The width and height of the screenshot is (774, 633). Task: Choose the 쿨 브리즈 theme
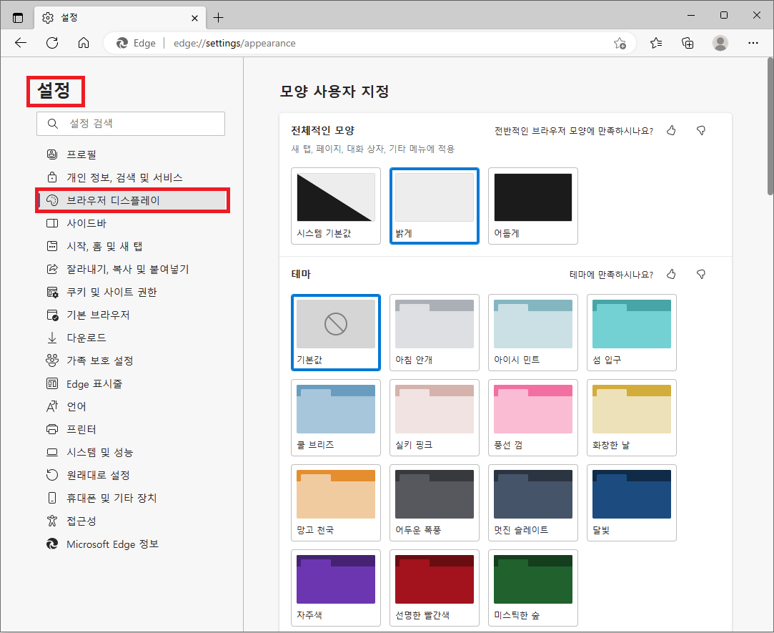pyautogui.click(x=336, y=418)
